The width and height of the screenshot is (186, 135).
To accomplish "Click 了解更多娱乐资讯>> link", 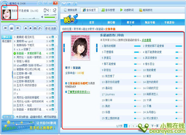I will tap(79, 92).
